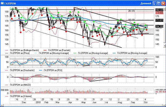
Task: Click the Apr month label on time axis
Action: [x=70, y=102]
